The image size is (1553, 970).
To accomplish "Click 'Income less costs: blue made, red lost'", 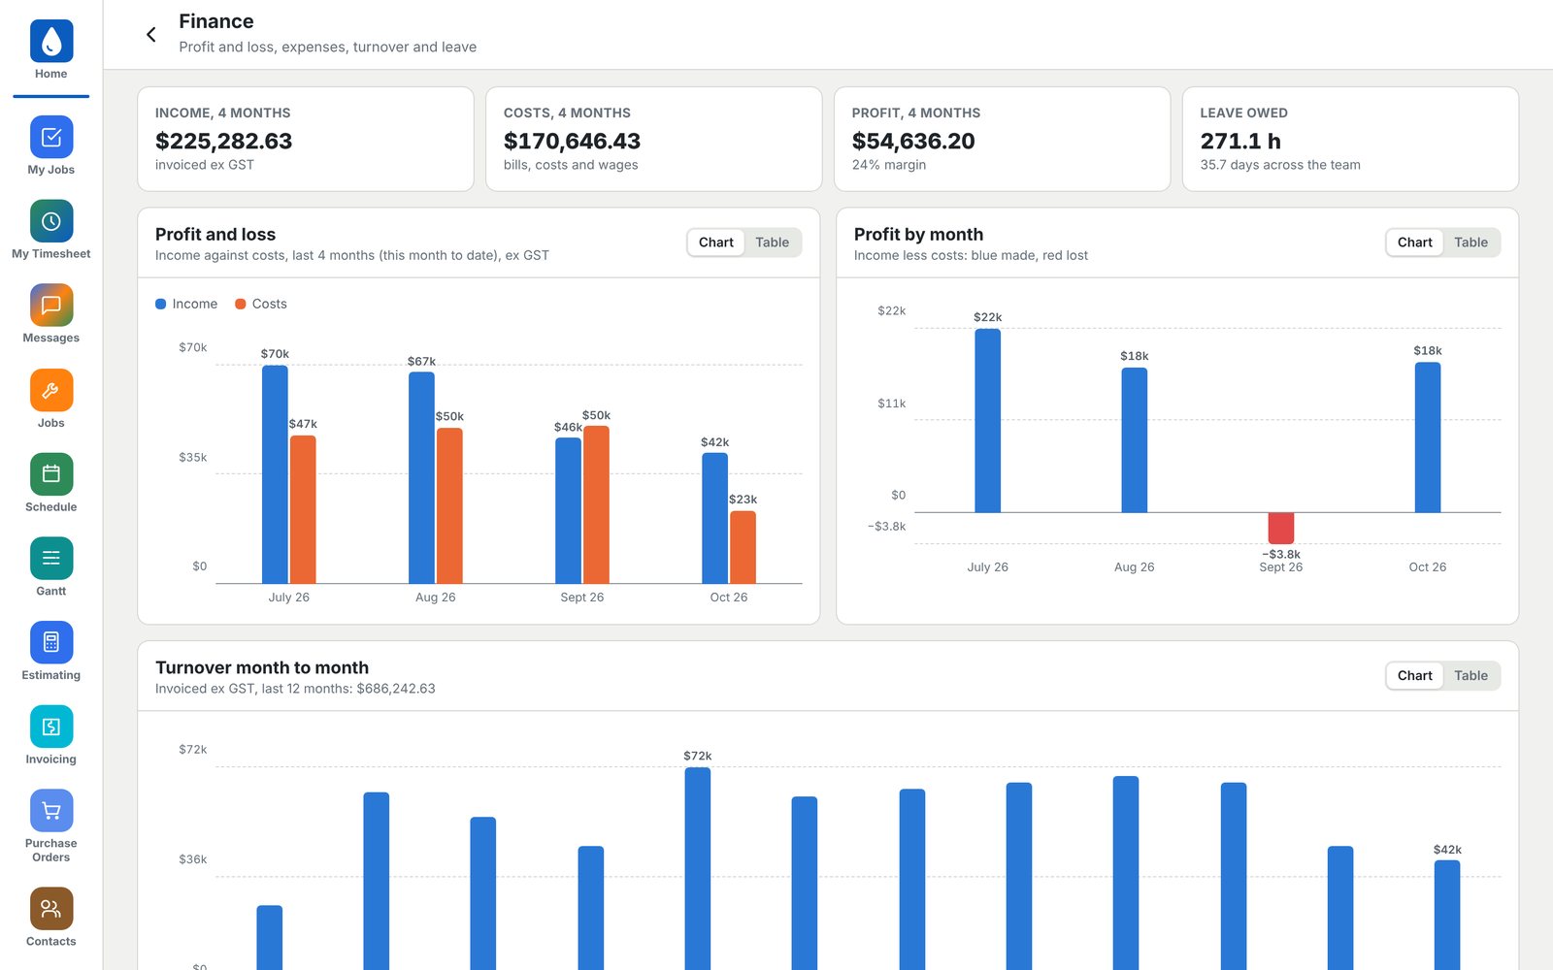I will tap(971, 255).
